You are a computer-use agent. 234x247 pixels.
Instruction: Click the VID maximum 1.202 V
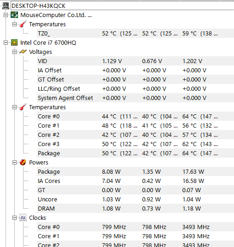pos(192,61)
